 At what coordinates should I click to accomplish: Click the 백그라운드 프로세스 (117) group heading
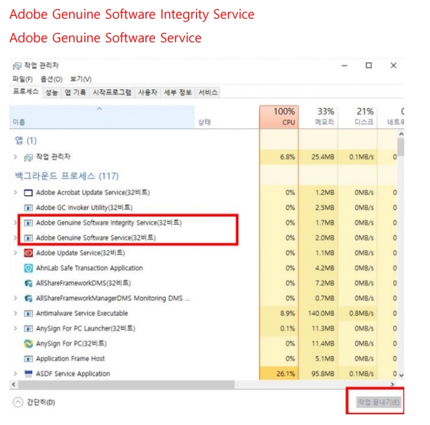click(x=67, y=176)
